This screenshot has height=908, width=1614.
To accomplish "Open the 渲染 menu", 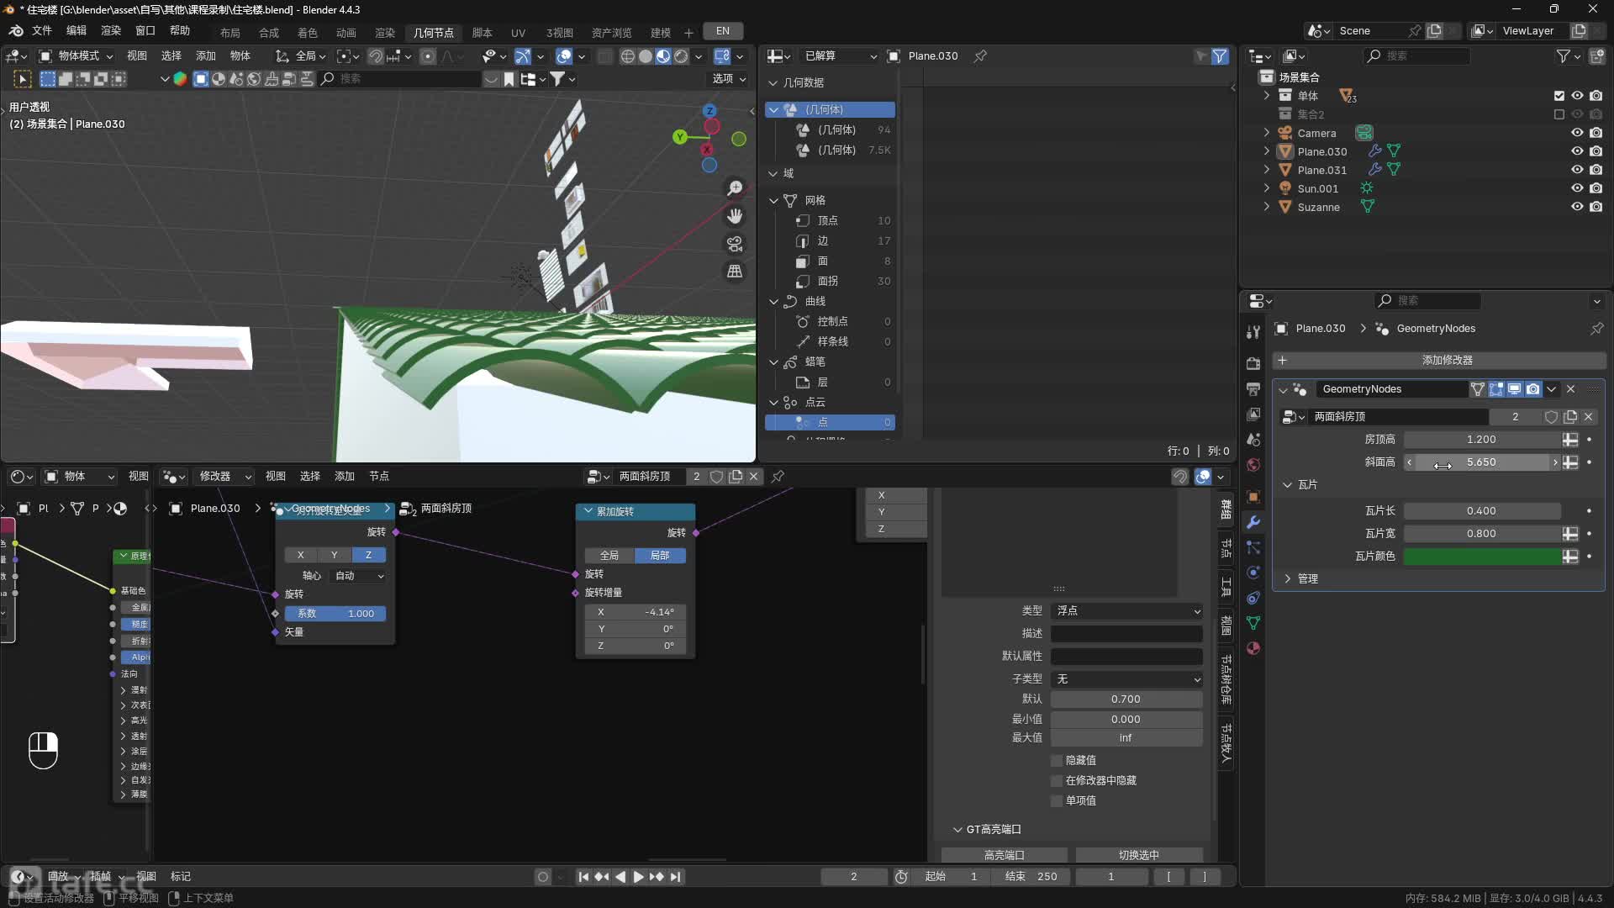I will point(110,31).
